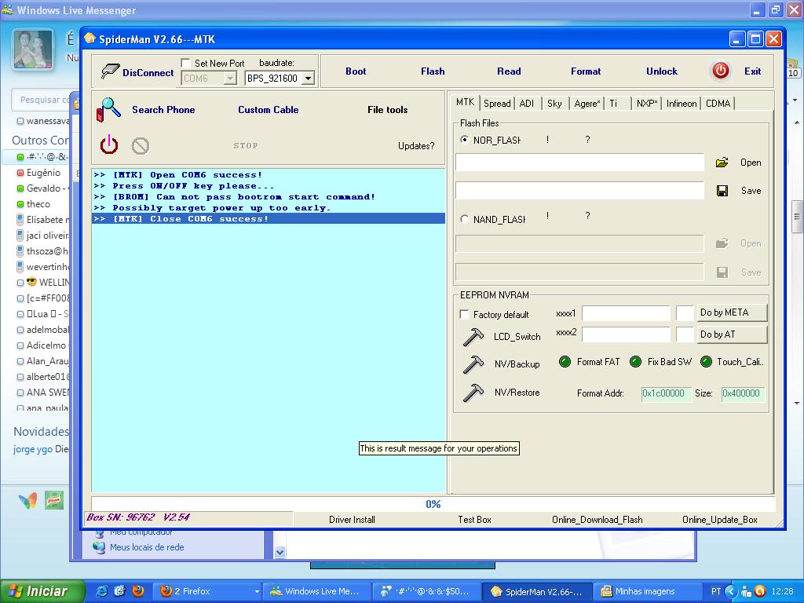Click the NOR_FLASH save file path field
This screenshot has width=804, height=603.
click(579, 191)
